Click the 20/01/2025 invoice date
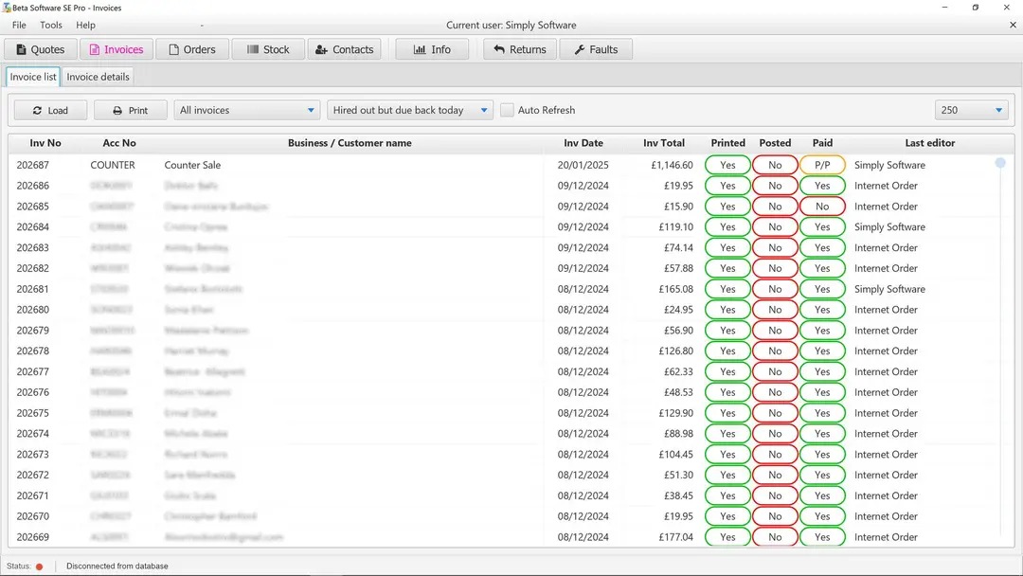 [x=583, y=165]
